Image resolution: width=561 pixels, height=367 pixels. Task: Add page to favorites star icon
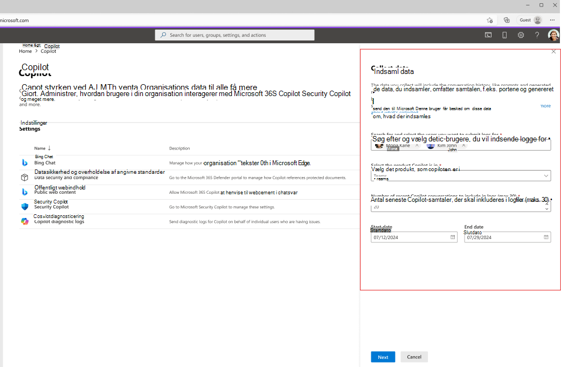pos(490,20)
